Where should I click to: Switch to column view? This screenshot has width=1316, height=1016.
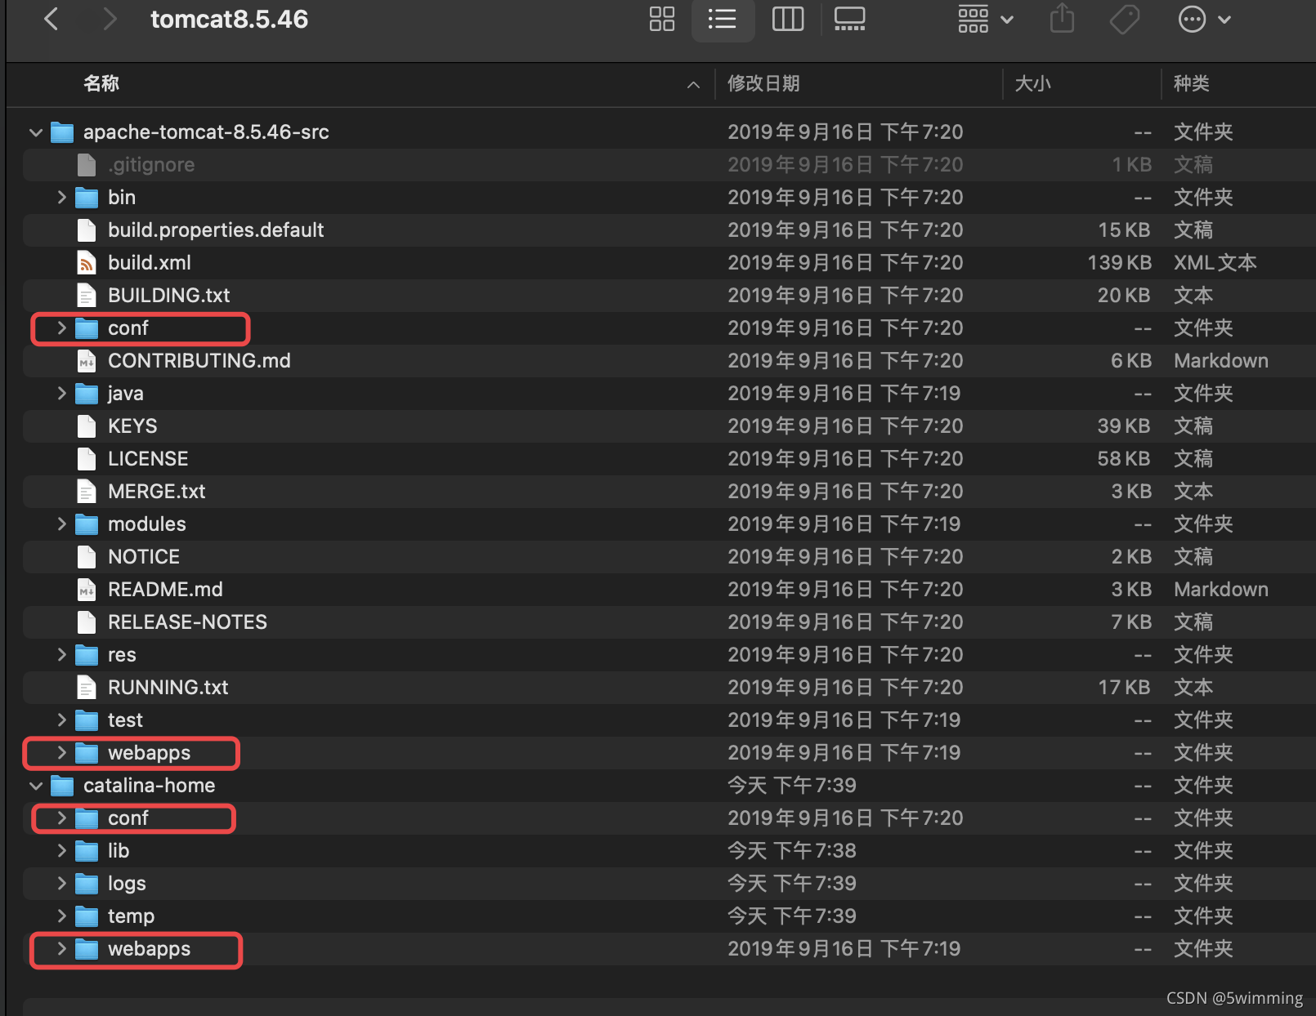788,19
